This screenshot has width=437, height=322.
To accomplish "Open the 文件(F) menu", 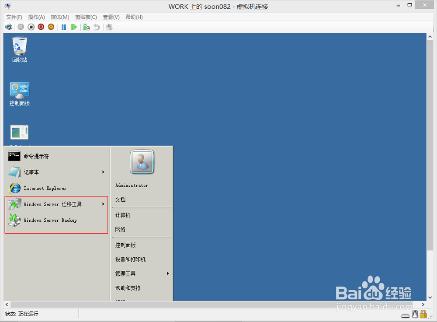I will coord(14,17).
